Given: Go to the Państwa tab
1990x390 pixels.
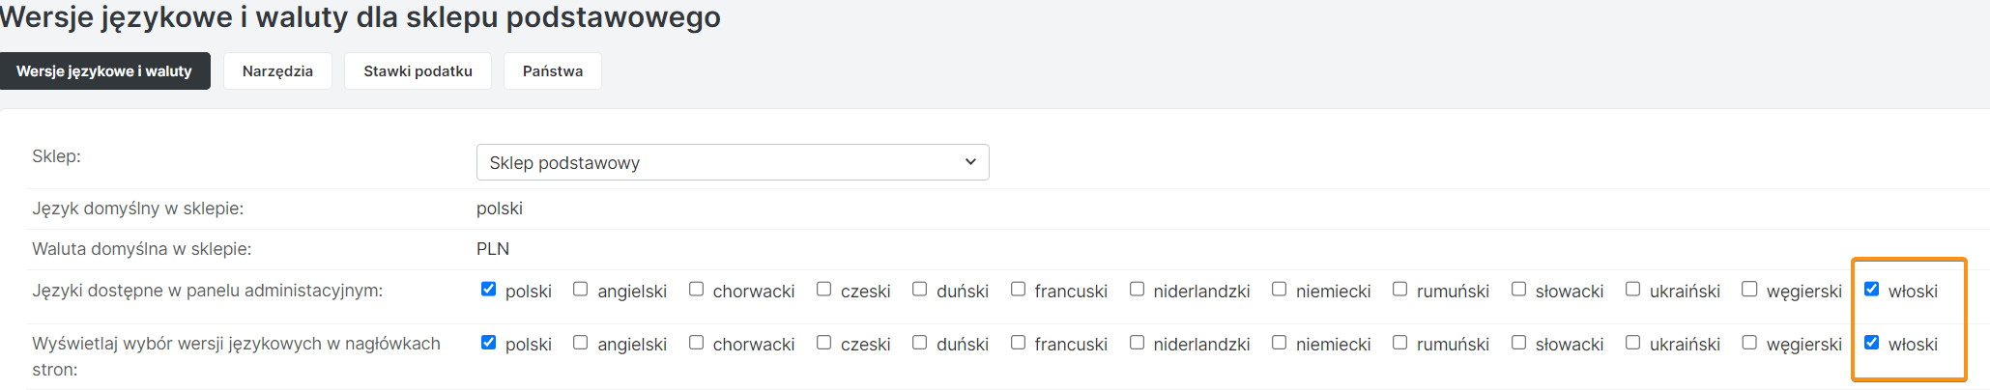Looking at the screenshot, I should click(x=552, y=71).
